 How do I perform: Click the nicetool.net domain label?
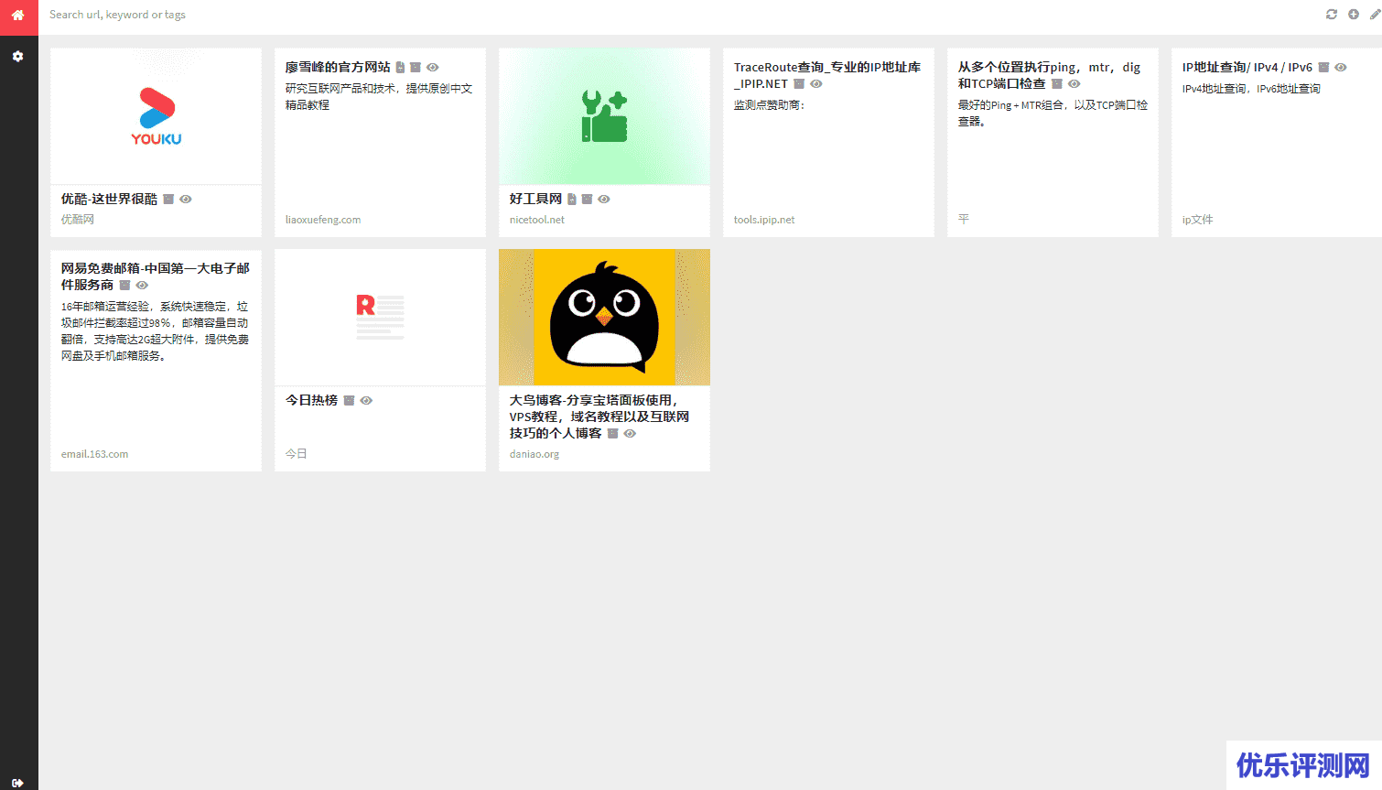coord(537,220)
